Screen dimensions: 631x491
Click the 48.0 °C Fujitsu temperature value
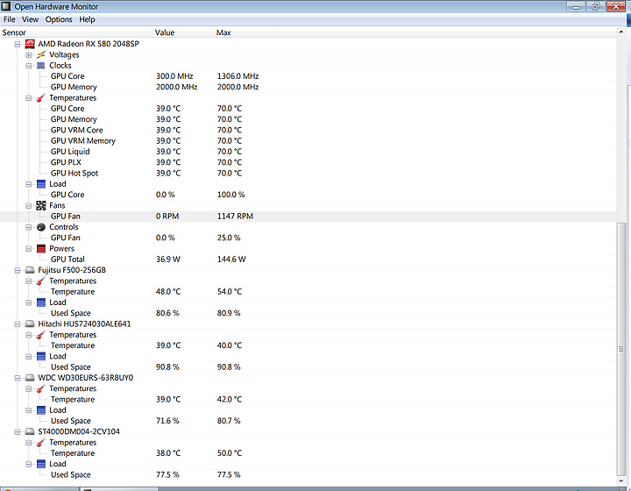click(168, 291)
